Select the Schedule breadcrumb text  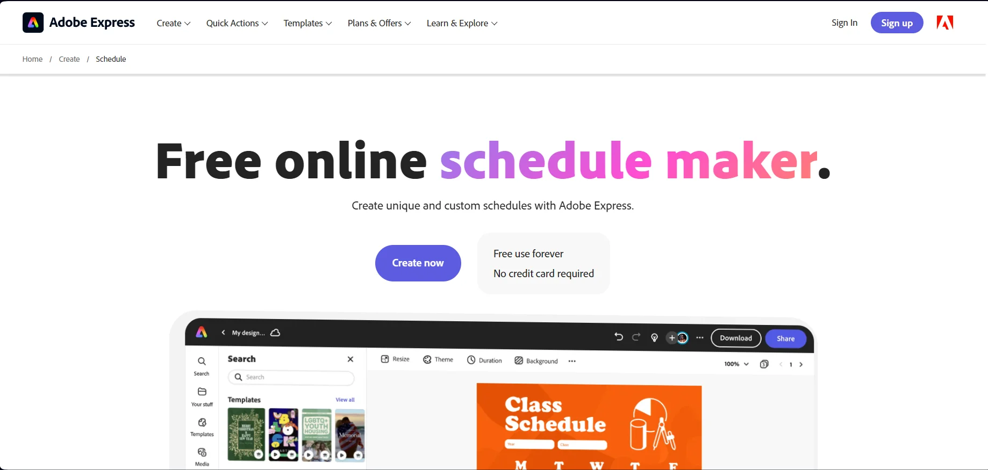click(111, 59)
